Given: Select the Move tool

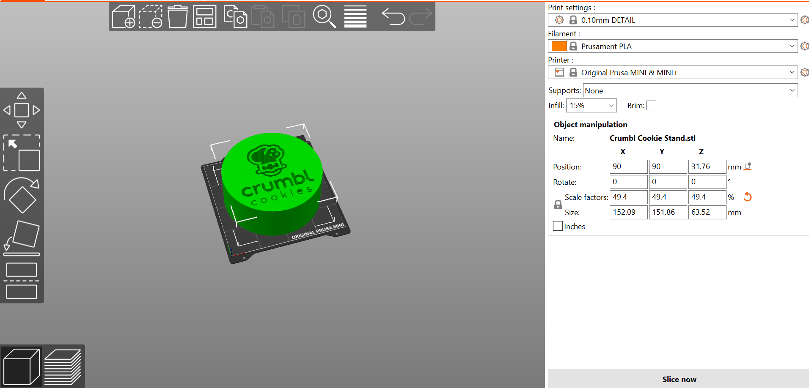Looking at the screenshot, I should 22,110.
